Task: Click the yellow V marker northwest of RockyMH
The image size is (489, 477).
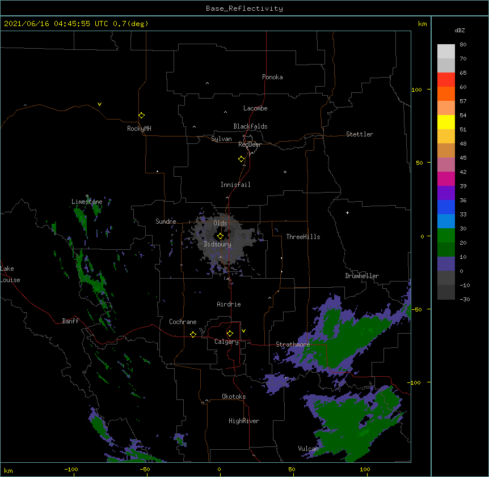Action: pos(99,104)
